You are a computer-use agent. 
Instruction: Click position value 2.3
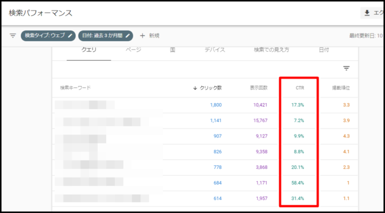[x=346, y=167]
